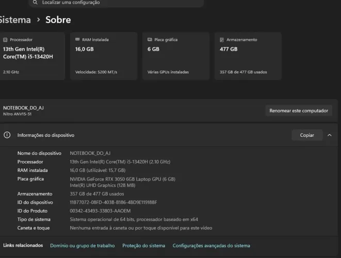The height and width of the screenshot is (258, 341).
Task: Click 13th Gen Intel Core i5-13420H (2.10 GHz) row value
Action: tap(120, 162)
